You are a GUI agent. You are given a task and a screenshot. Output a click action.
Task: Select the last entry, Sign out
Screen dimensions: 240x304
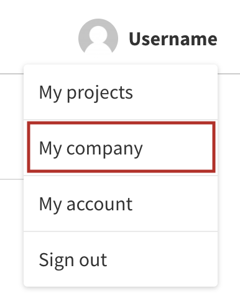pyautogui.click(x=121, y=259)
